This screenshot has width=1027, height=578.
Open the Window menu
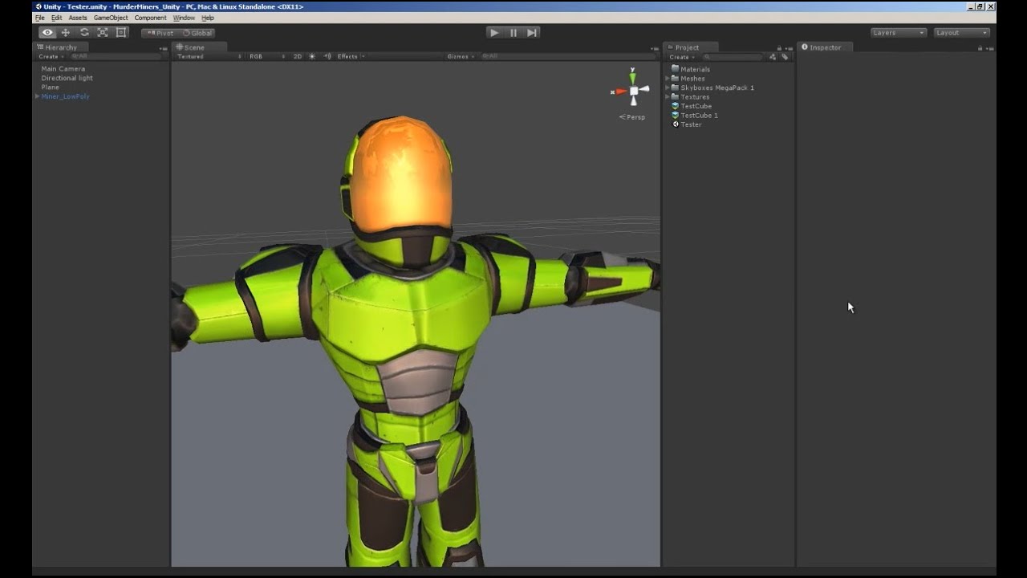[x=184, y=18]
